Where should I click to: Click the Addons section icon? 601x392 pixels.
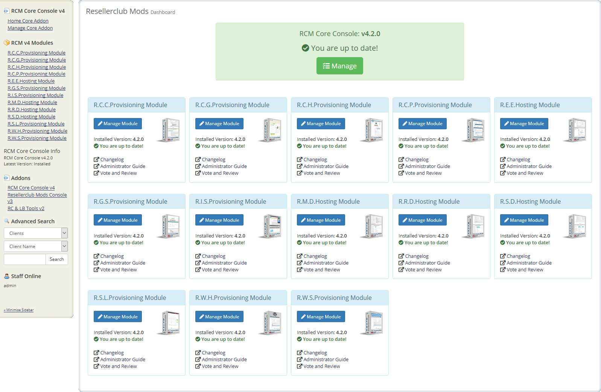click(6, 178)
